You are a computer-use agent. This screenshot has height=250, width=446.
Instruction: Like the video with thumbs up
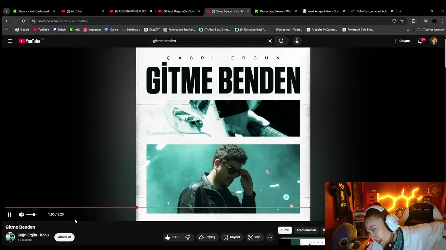click(172, 237)
